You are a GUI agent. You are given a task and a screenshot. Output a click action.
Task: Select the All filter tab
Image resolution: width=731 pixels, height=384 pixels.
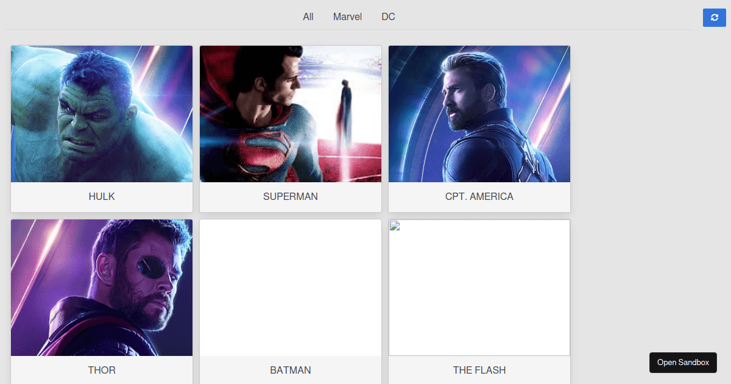[308, 17]
